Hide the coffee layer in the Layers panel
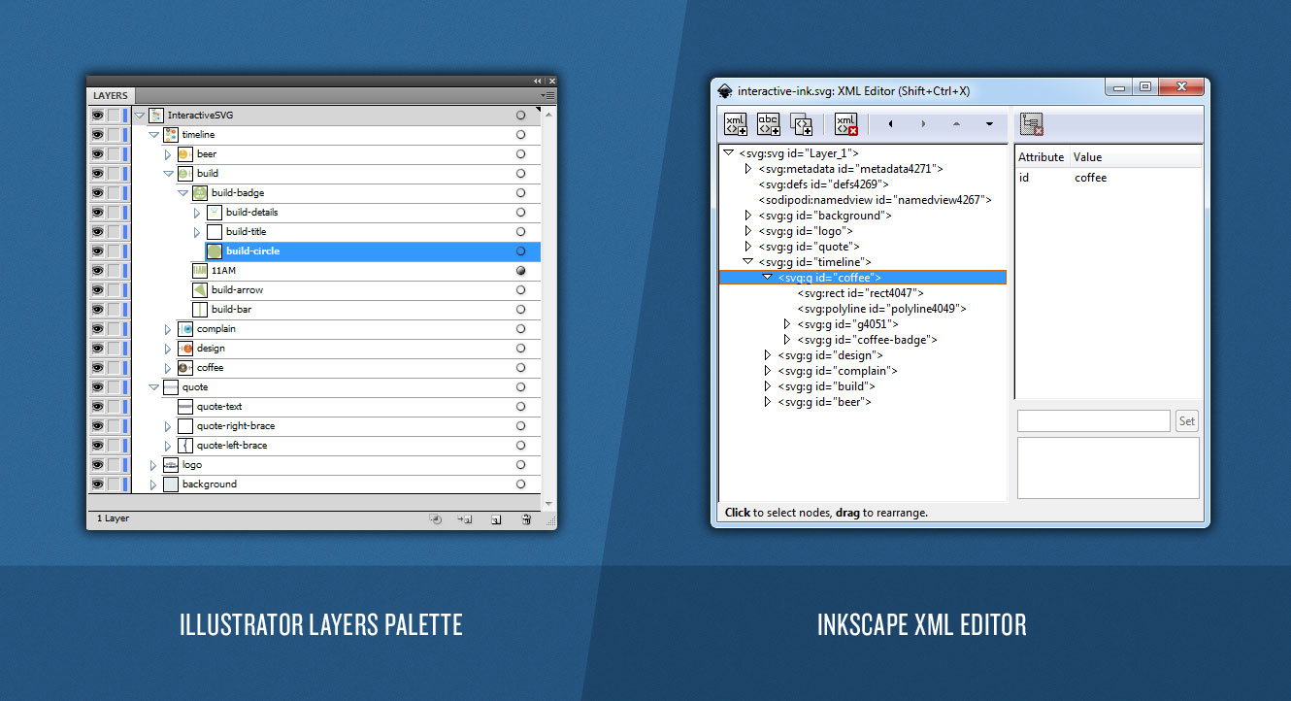1291x701 pixels. pos(97,368)
